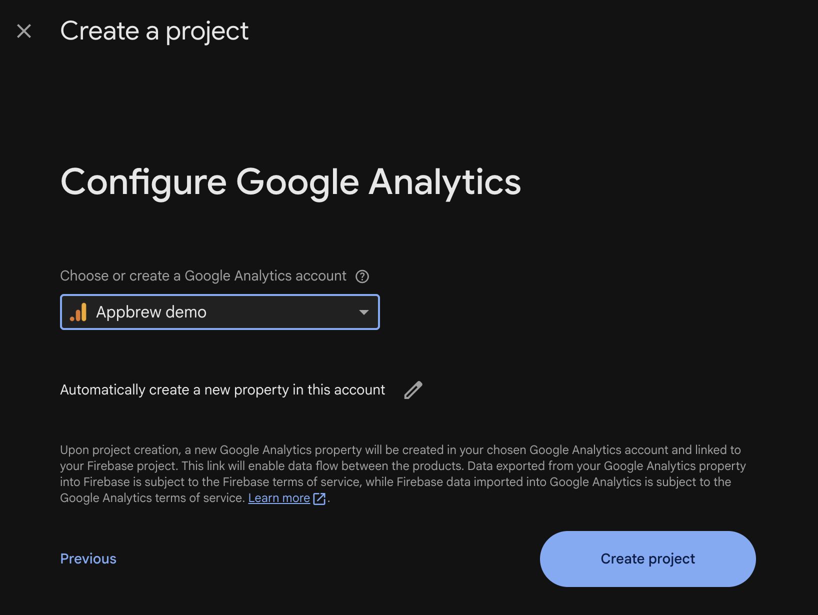Open help for Google Analytics account
Screen dimensions: 818x615
(362, 276)
